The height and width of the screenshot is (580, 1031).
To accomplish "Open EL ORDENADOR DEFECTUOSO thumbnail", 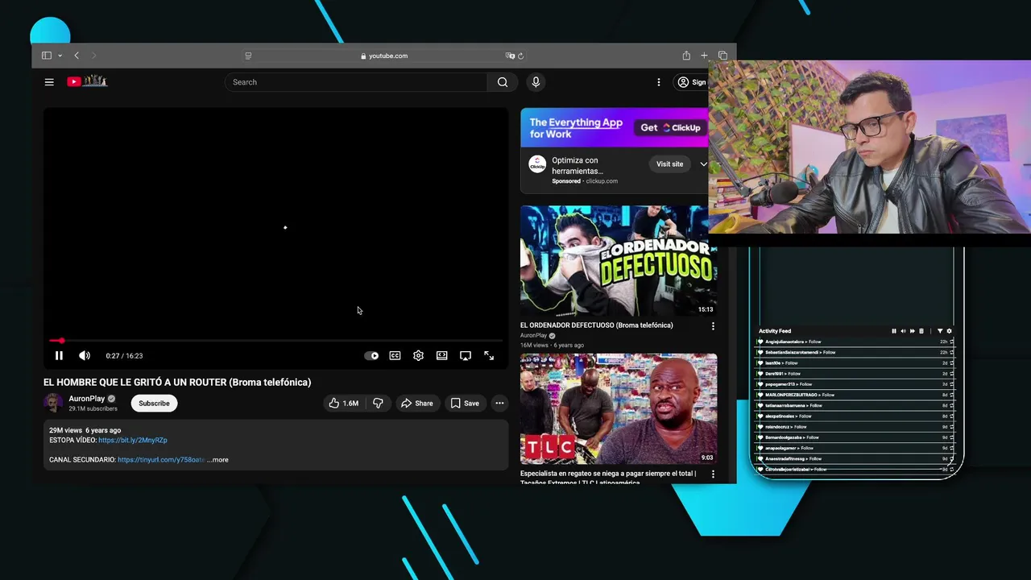I will click(619, 261).
